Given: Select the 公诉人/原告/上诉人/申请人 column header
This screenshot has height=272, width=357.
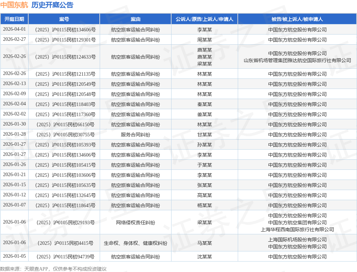Looking at the screenshot, I should pyautogui.click(x=204, y=19).
